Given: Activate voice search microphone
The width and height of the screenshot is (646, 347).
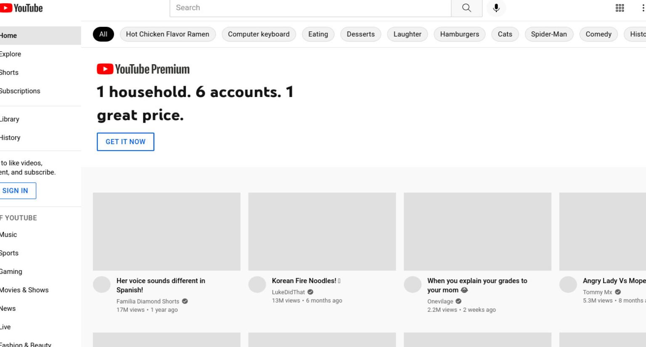Looking at the screenshot, I should [496, 8].
